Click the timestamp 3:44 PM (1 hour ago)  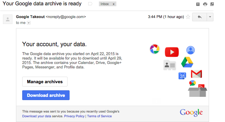tap(166, 17)
